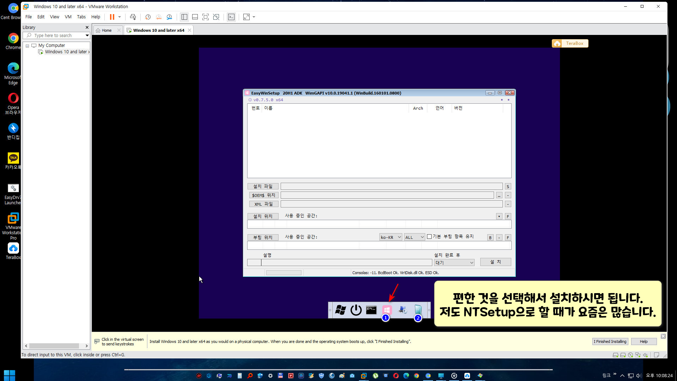Open the Windows Start button
Image resolution: width=677 pixels, height=381 pixels.
point(10,375)
